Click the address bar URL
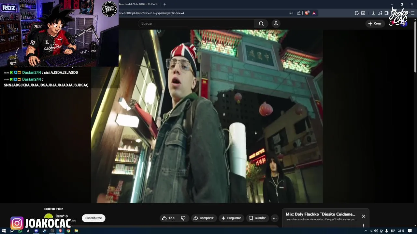Viewport: 417px width, 234px height. [x=151, y=13]
